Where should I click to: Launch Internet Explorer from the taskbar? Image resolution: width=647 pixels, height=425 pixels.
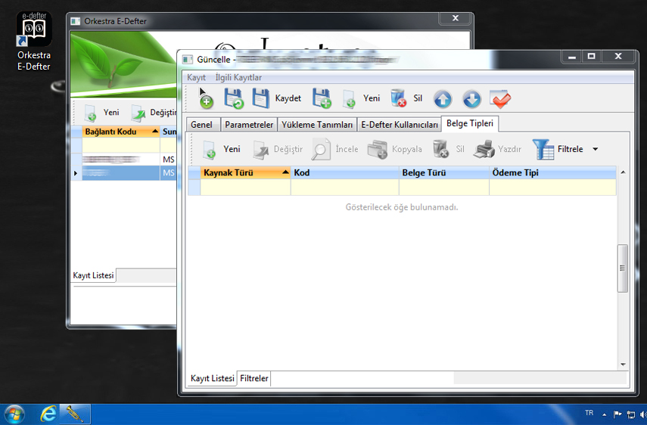48,414
